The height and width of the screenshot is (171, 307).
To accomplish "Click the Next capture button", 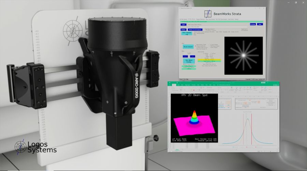I will pyautogui.click(x=260, y=24).
